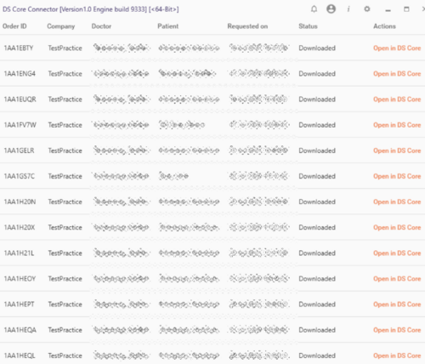
Task: Select order ID 1AA1ENG4
Action: pyautogui.click(x=20, y=74)
